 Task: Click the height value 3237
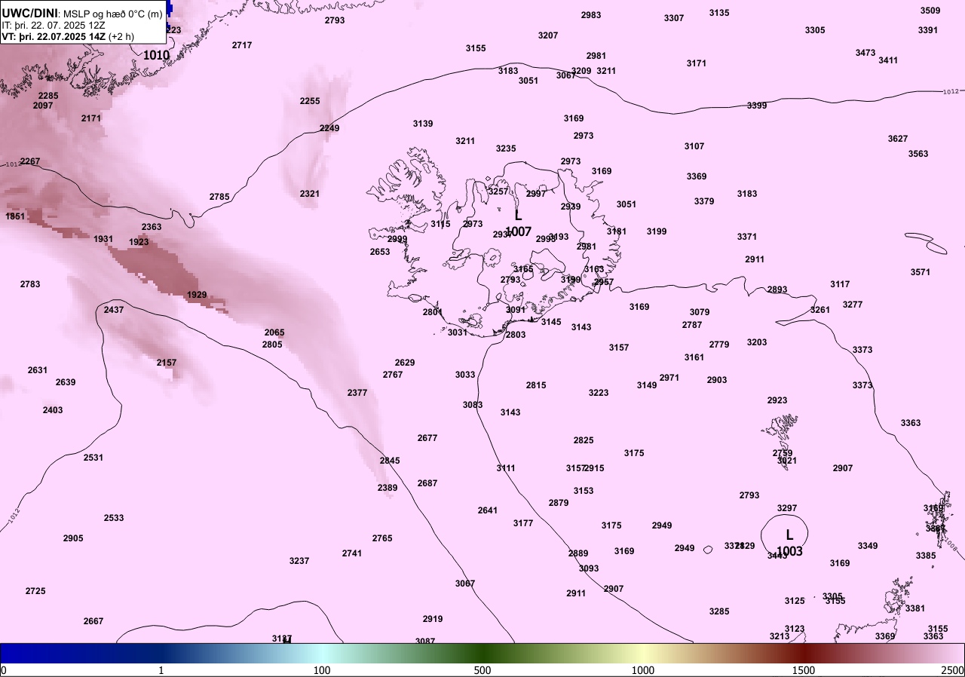coord(299,561)
